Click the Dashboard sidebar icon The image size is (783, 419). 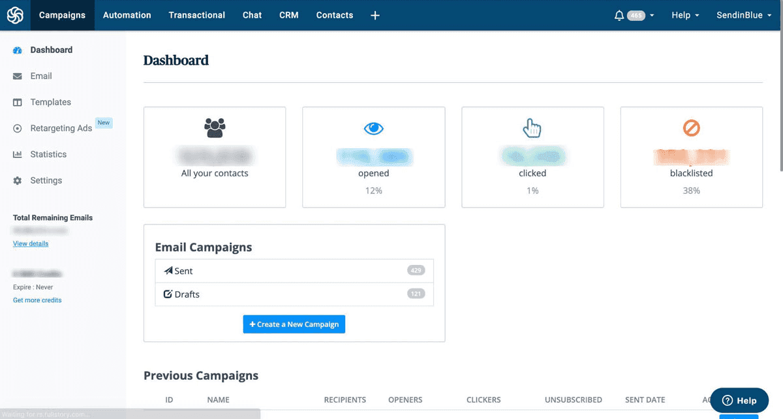click(x=16, y=50)
